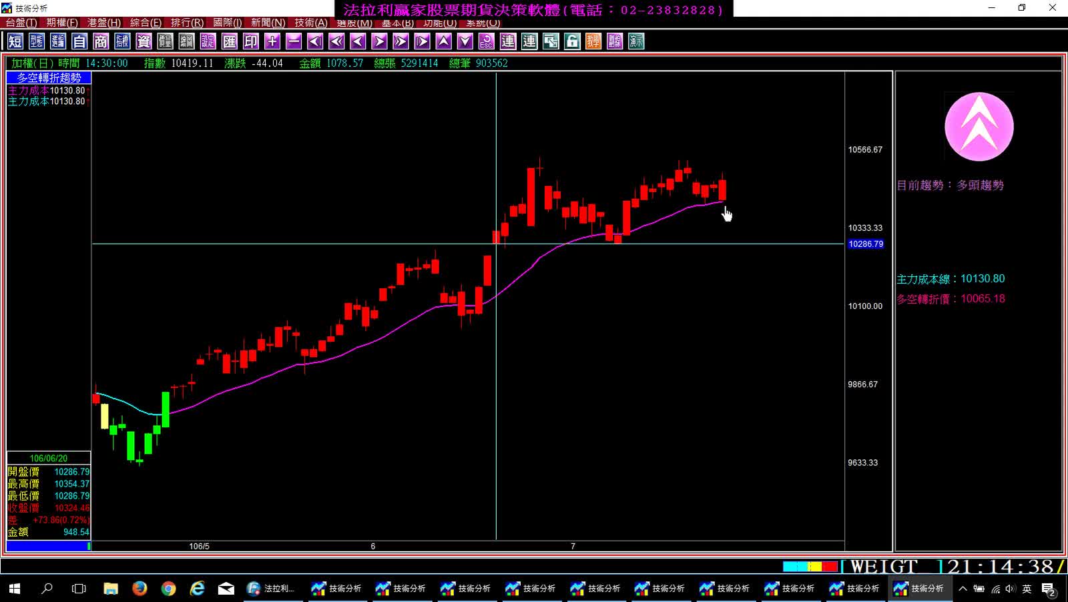The image size is (1068, 602).
Task: Zoom out with the minus toolbar icon
Action: click(294, 41)
